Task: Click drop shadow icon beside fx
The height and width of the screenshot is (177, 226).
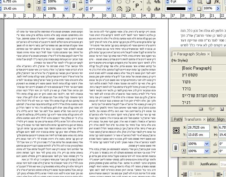Action: click(208, 2)
